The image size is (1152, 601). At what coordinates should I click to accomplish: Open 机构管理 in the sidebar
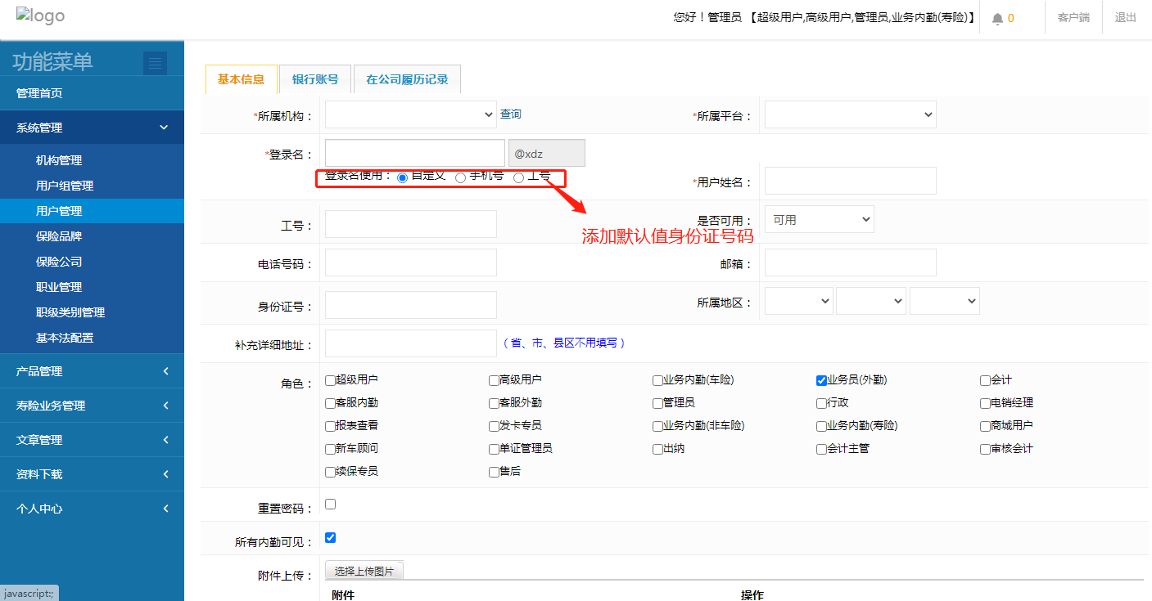click(59, 160)
